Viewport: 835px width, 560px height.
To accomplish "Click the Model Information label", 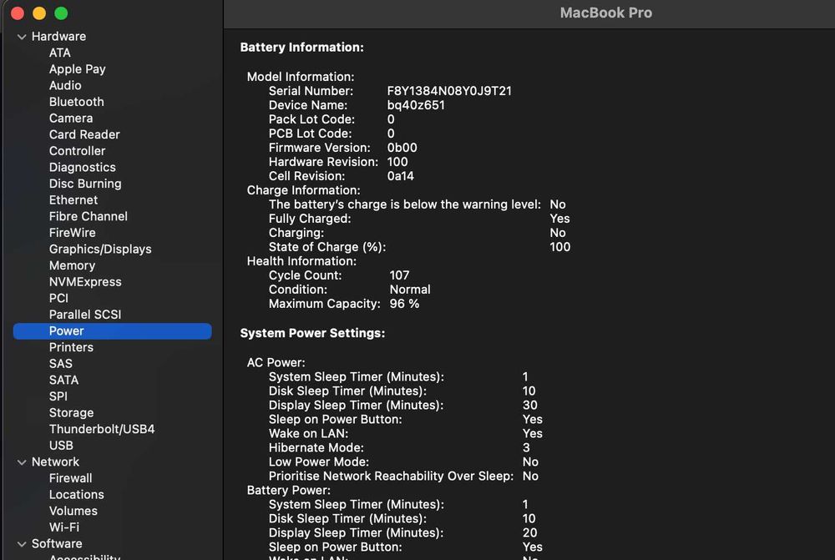I will (301, 77).
